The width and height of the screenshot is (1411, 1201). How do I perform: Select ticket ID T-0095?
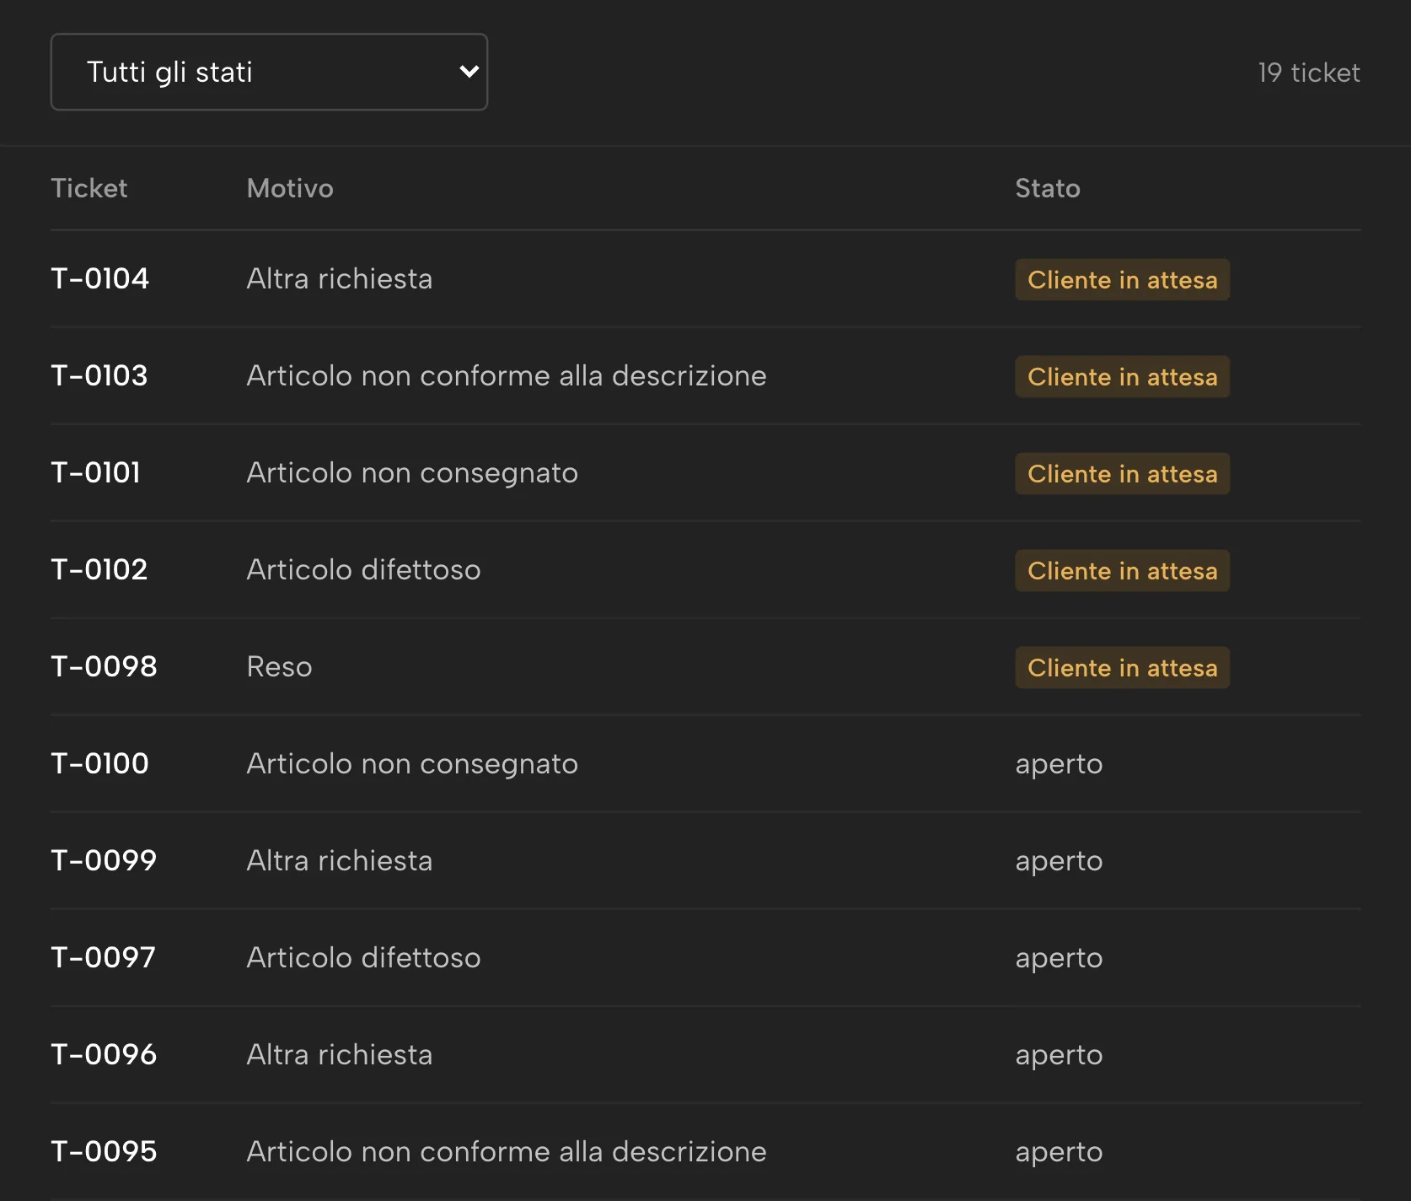click(x=104, y=1151)
